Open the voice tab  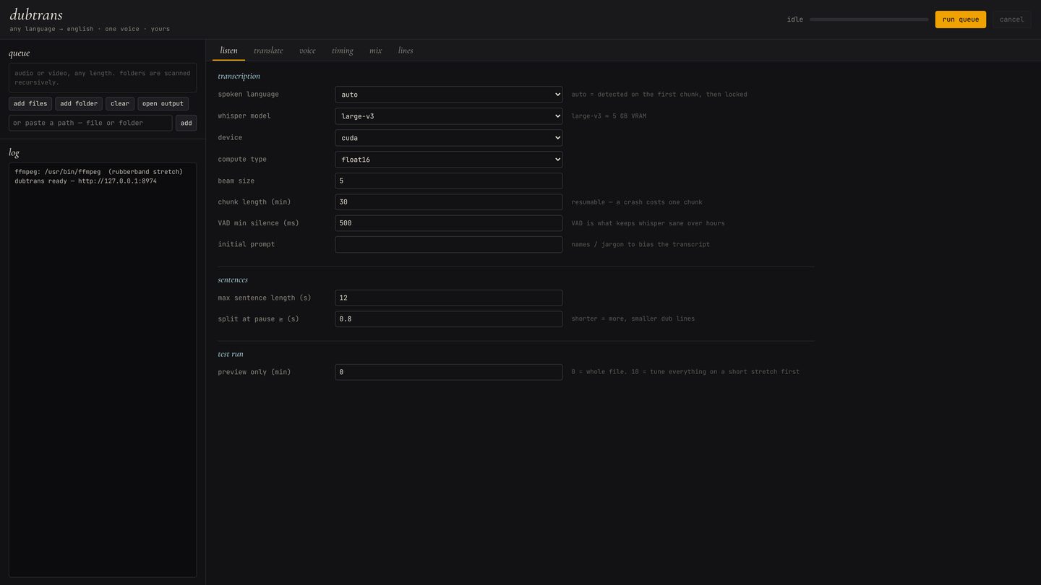point(307,51)
